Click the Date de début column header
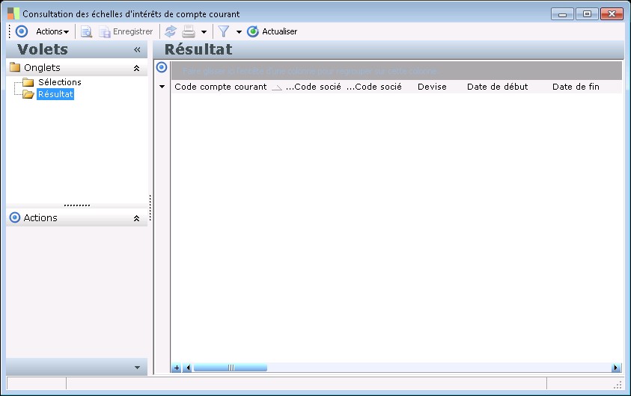The width and height of the screenshot is (631, 396). click(x=498, y=87)
